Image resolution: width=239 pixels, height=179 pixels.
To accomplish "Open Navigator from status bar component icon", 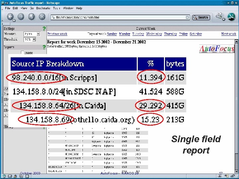I will pyautogui.click(x=4, y=176).
